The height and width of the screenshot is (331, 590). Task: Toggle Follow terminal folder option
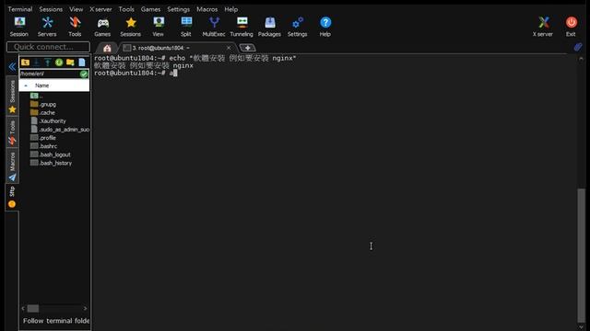click(x=55, y=321)
